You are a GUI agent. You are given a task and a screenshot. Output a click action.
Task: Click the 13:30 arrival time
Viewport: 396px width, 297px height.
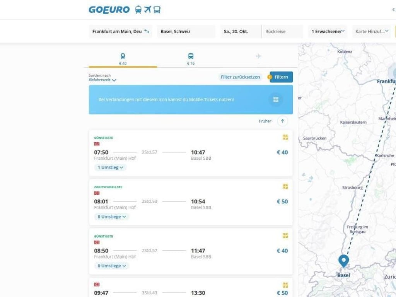198,293
